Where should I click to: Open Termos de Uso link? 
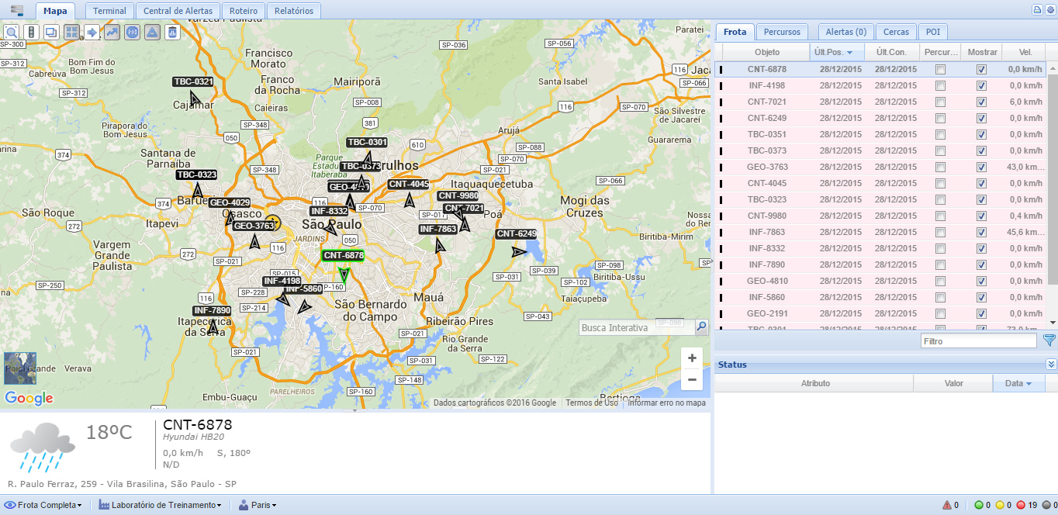592,403
